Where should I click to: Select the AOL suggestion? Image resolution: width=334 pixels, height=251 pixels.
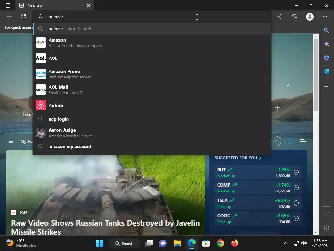pos(152,58)
